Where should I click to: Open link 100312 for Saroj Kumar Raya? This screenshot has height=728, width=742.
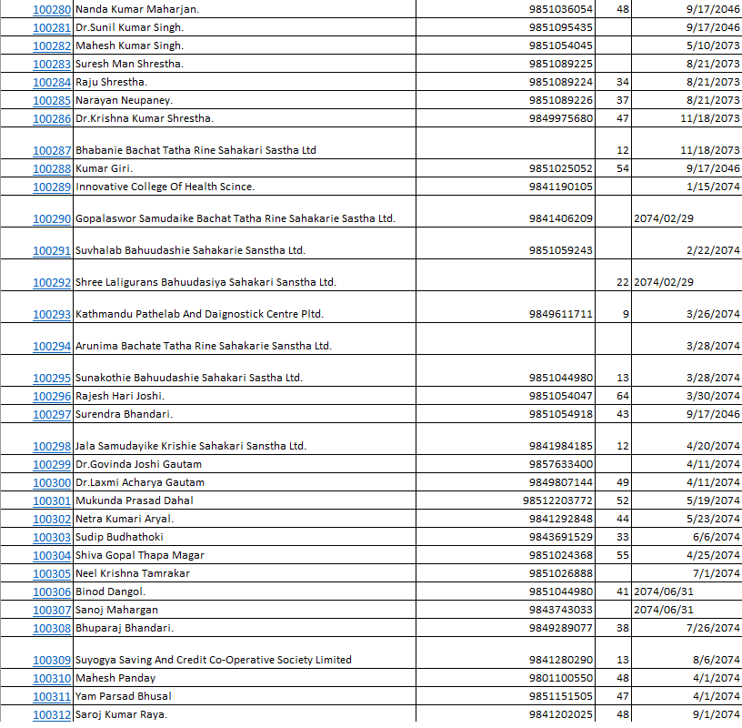pos(52,714)
